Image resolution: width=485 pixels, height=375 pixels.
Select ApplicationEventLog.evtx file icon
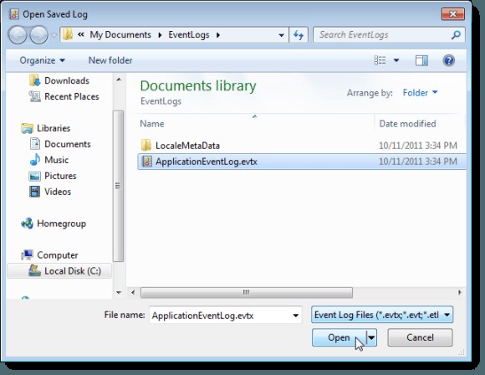click(x=146, y=162)
